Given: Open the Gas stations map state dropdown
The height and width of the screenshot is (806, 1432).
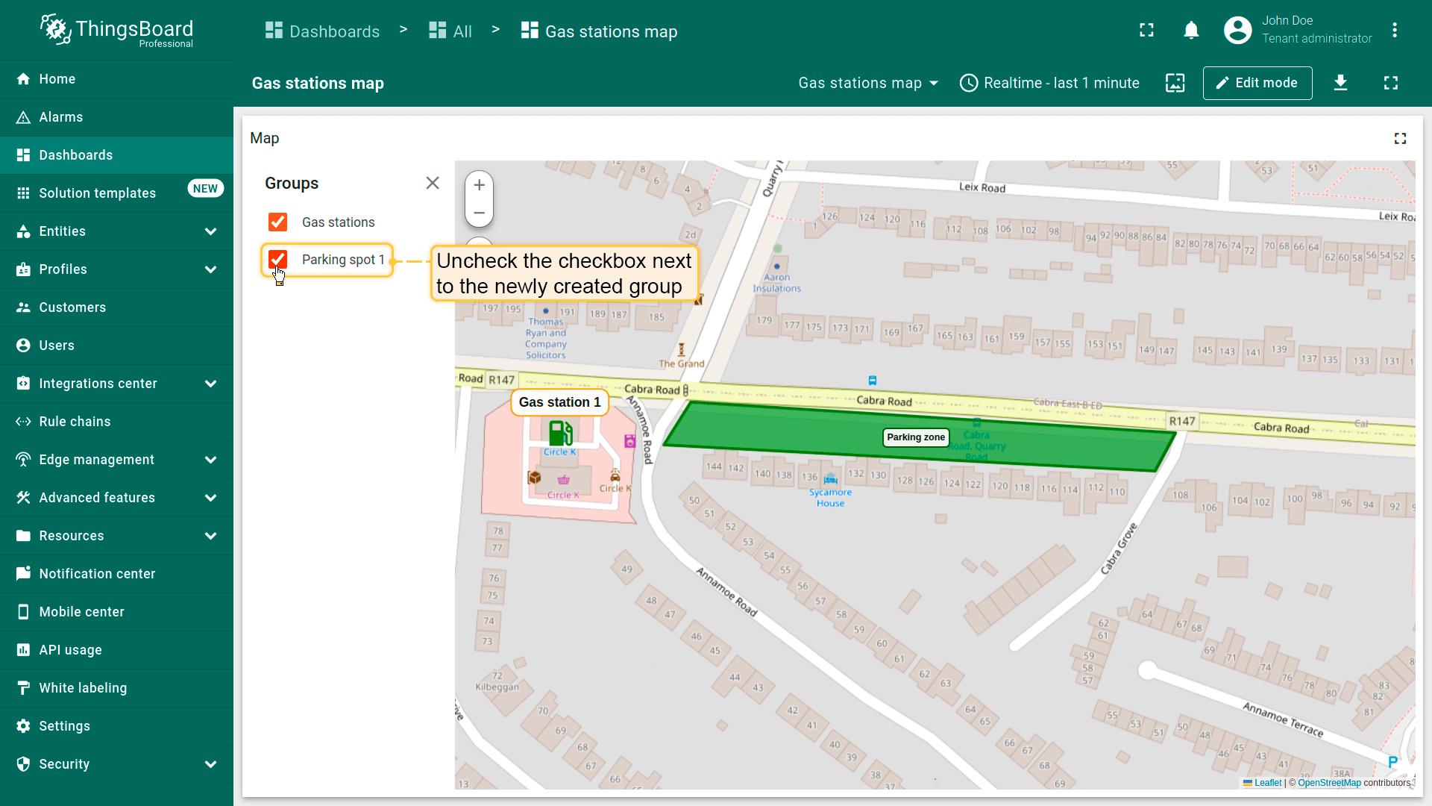Looking at the screenshot, I should pos(868,83).
